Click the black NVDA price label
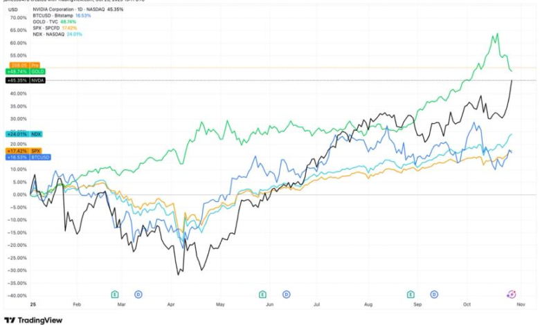540x325 pixels. 26,81
